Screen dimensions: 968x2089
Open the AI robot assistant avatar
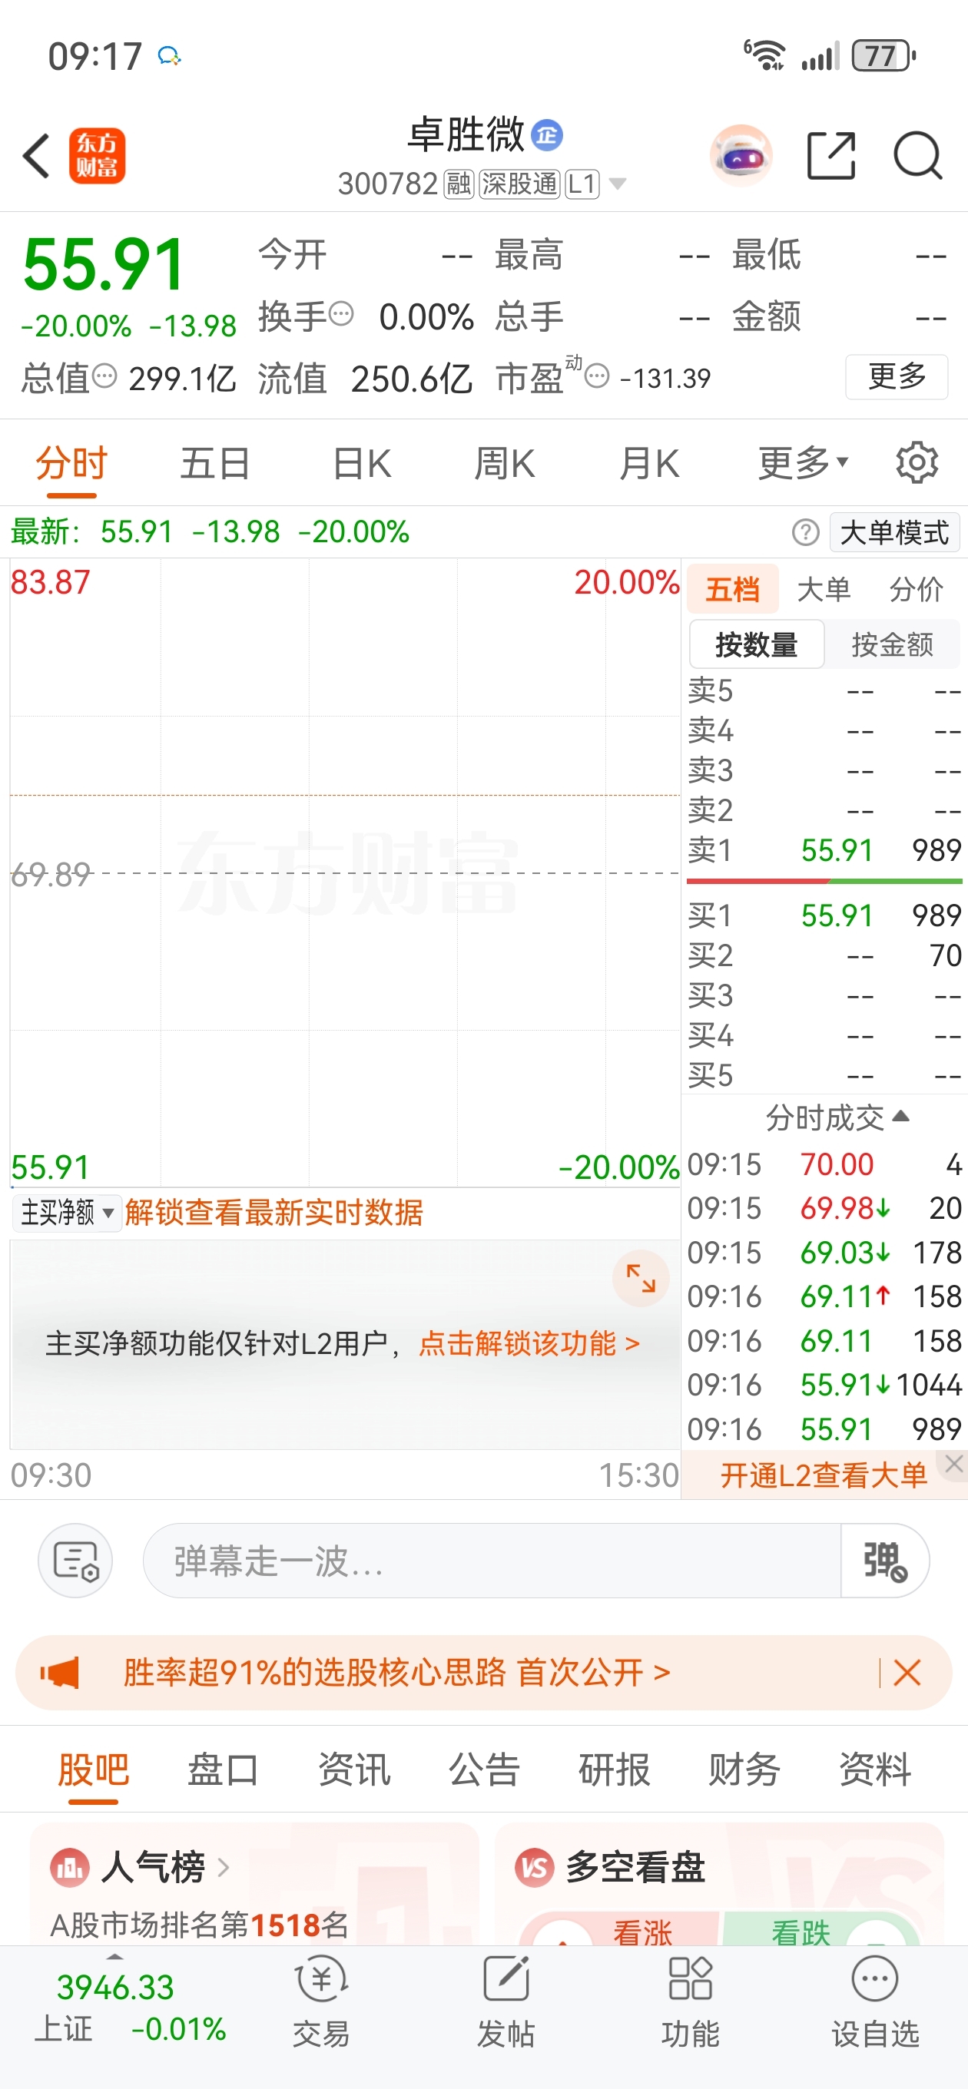[x=740, y=155]
